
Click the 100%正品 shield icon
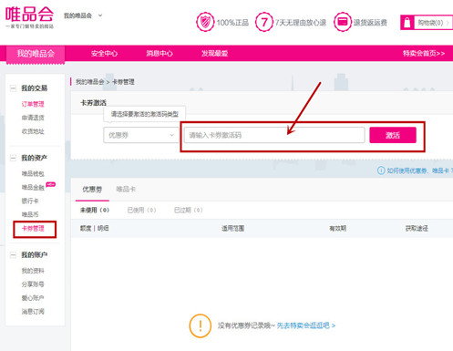point(205,22)
